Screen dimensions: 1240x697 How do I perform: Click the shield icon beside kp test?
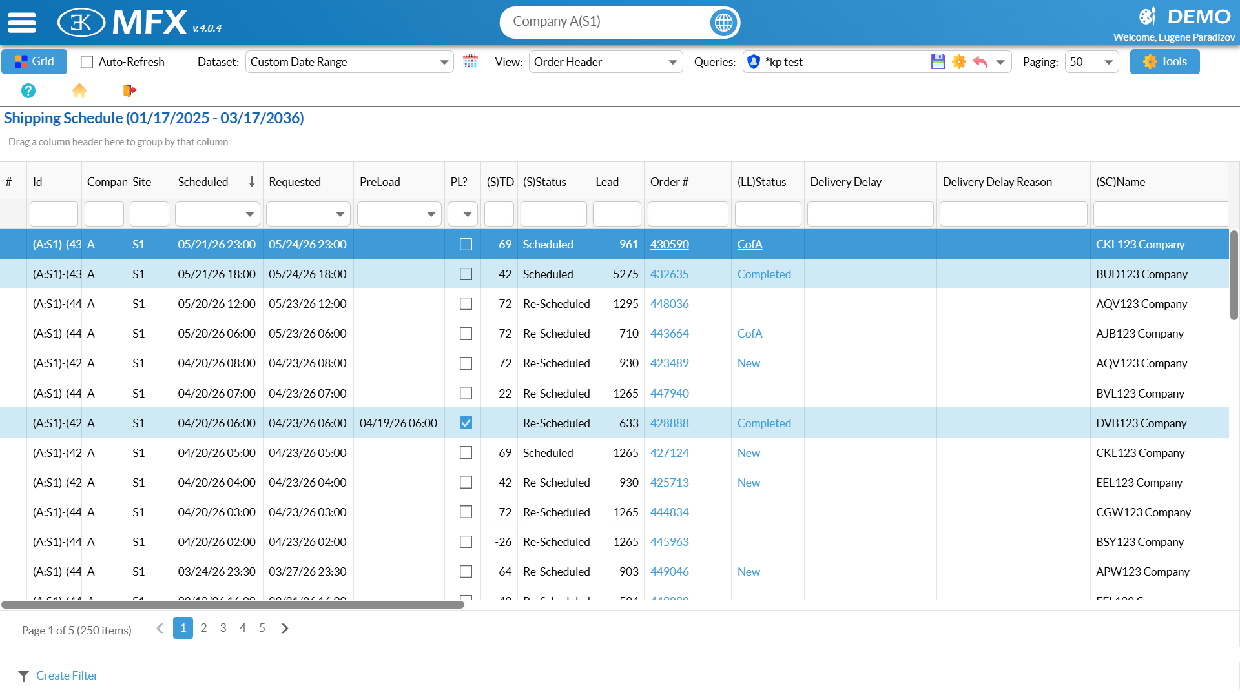coord(753,61)
